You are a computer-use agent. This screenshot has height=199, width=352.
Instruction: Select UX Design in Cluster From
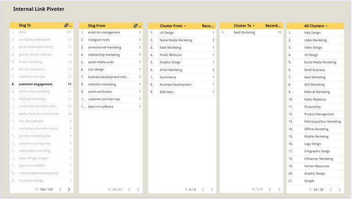click(x=182, y=33)
